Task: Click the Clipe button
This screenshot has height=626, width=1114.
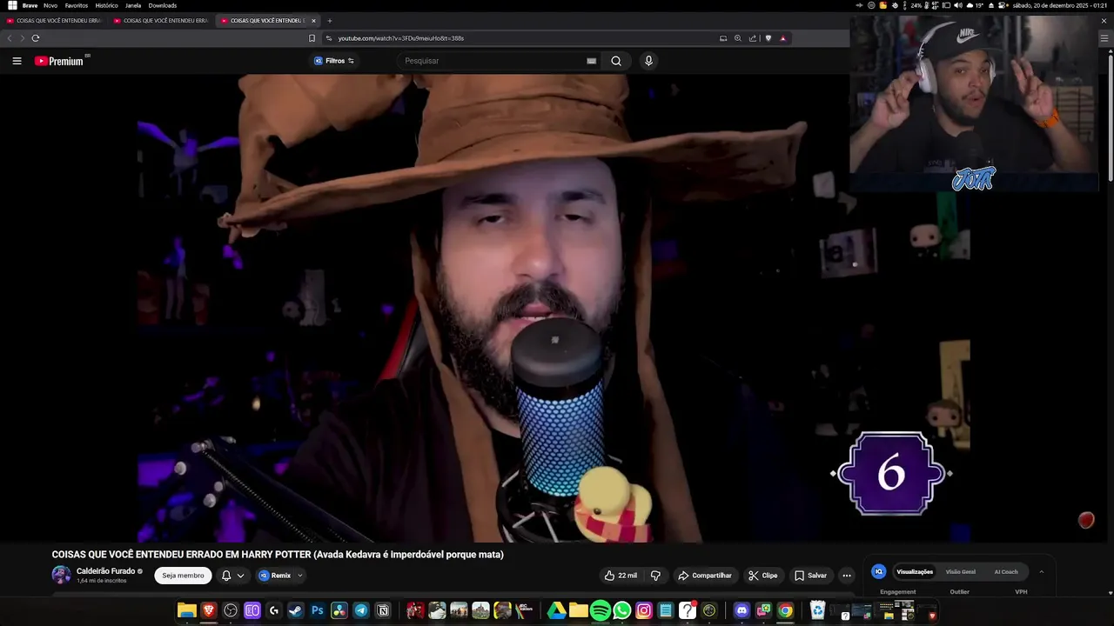Action: pos(763,576)
